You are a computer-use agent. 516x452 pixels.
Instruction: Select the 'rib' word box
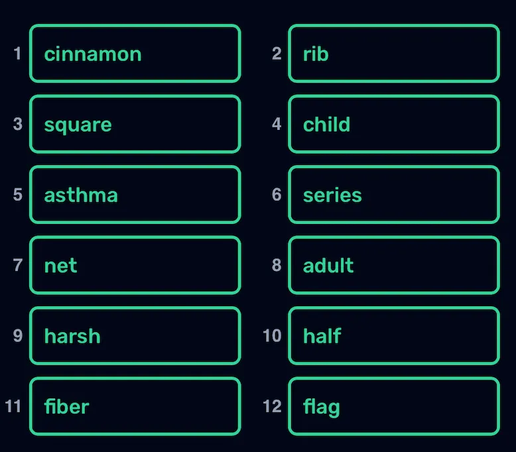(393, 54)
